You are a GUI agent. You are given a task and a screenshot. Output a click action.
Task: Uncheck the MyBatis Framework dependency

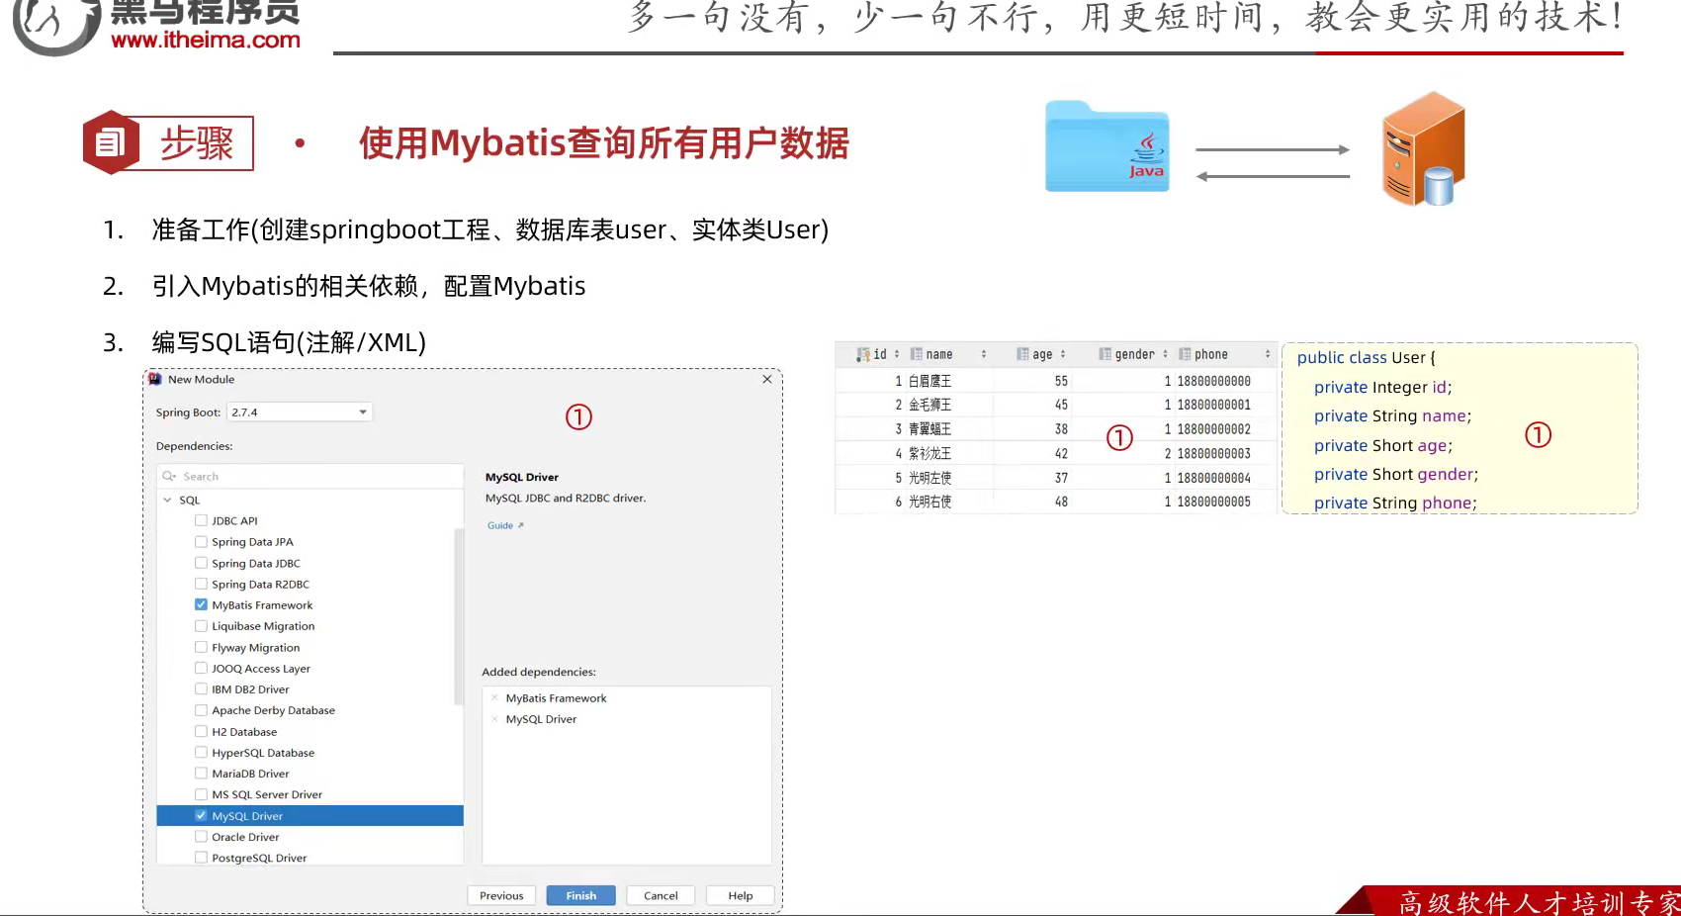(x=201, y=604)
